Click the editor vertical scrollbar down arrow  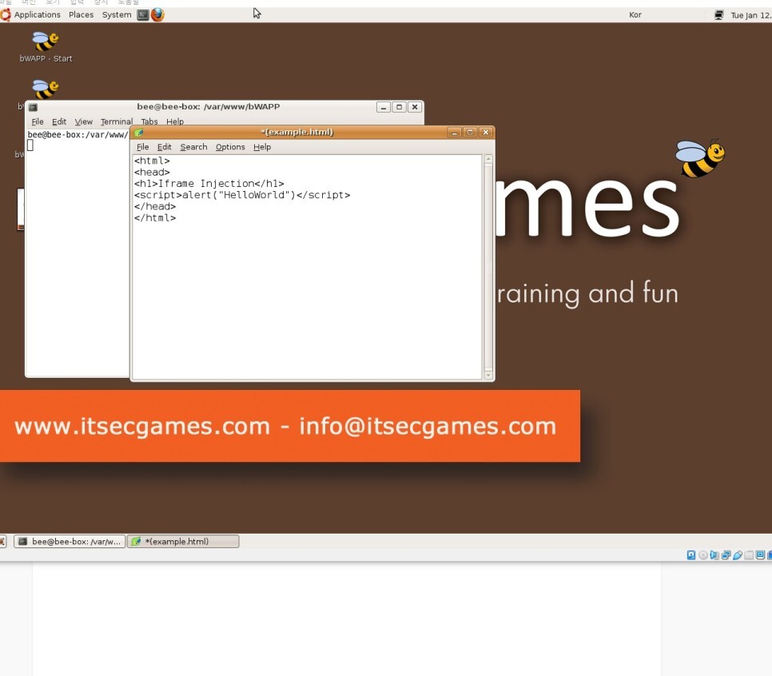488,376
